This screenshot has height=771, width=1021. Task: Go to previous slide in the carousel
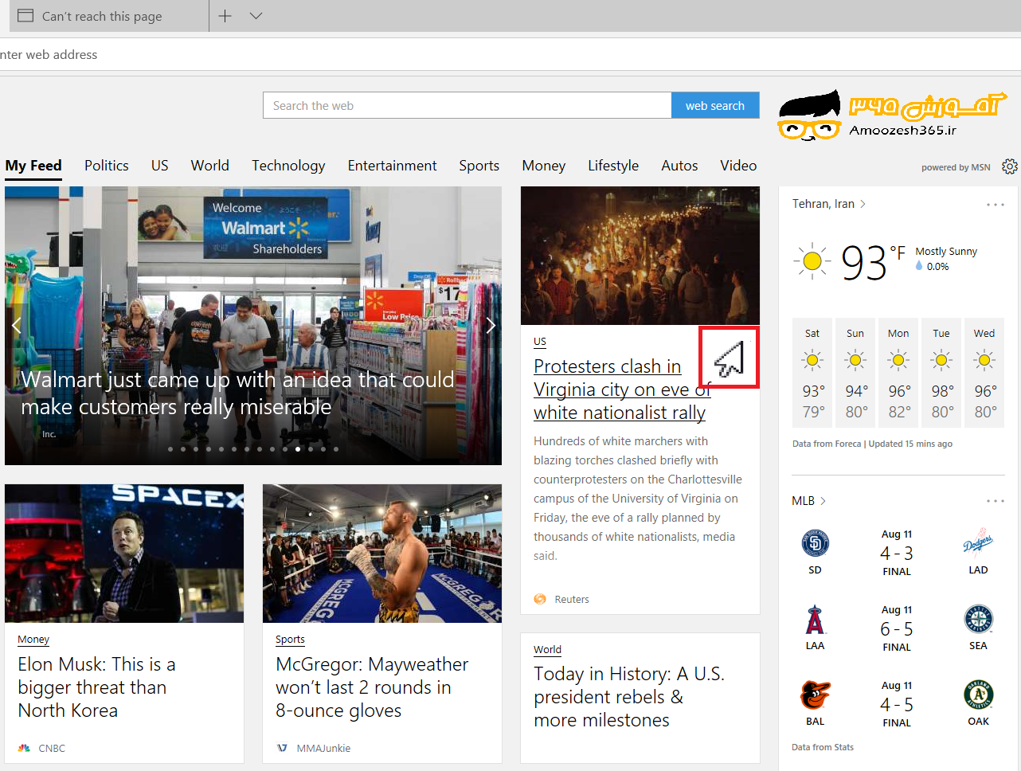pyautogui.click(x=16, y=325)
